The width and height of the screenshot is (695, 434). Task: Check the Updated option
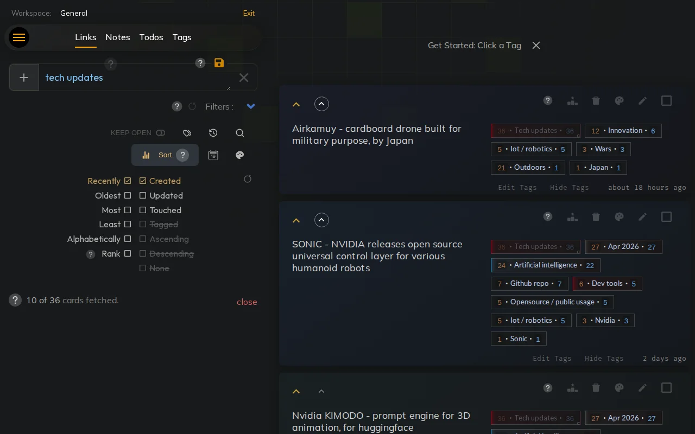click(143, 195)
